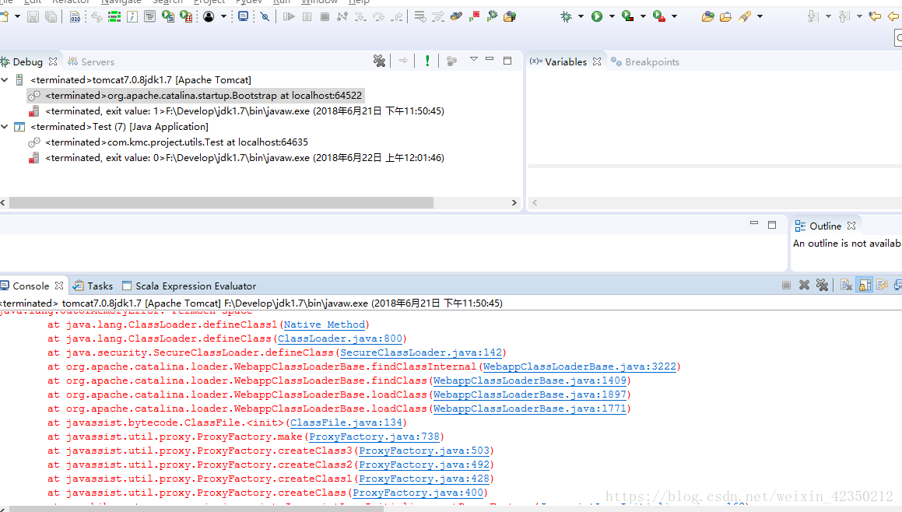This screenshot has width=902, height=512.
Task: Open the profile icon dropdown arrow
Action: [224, 16]
